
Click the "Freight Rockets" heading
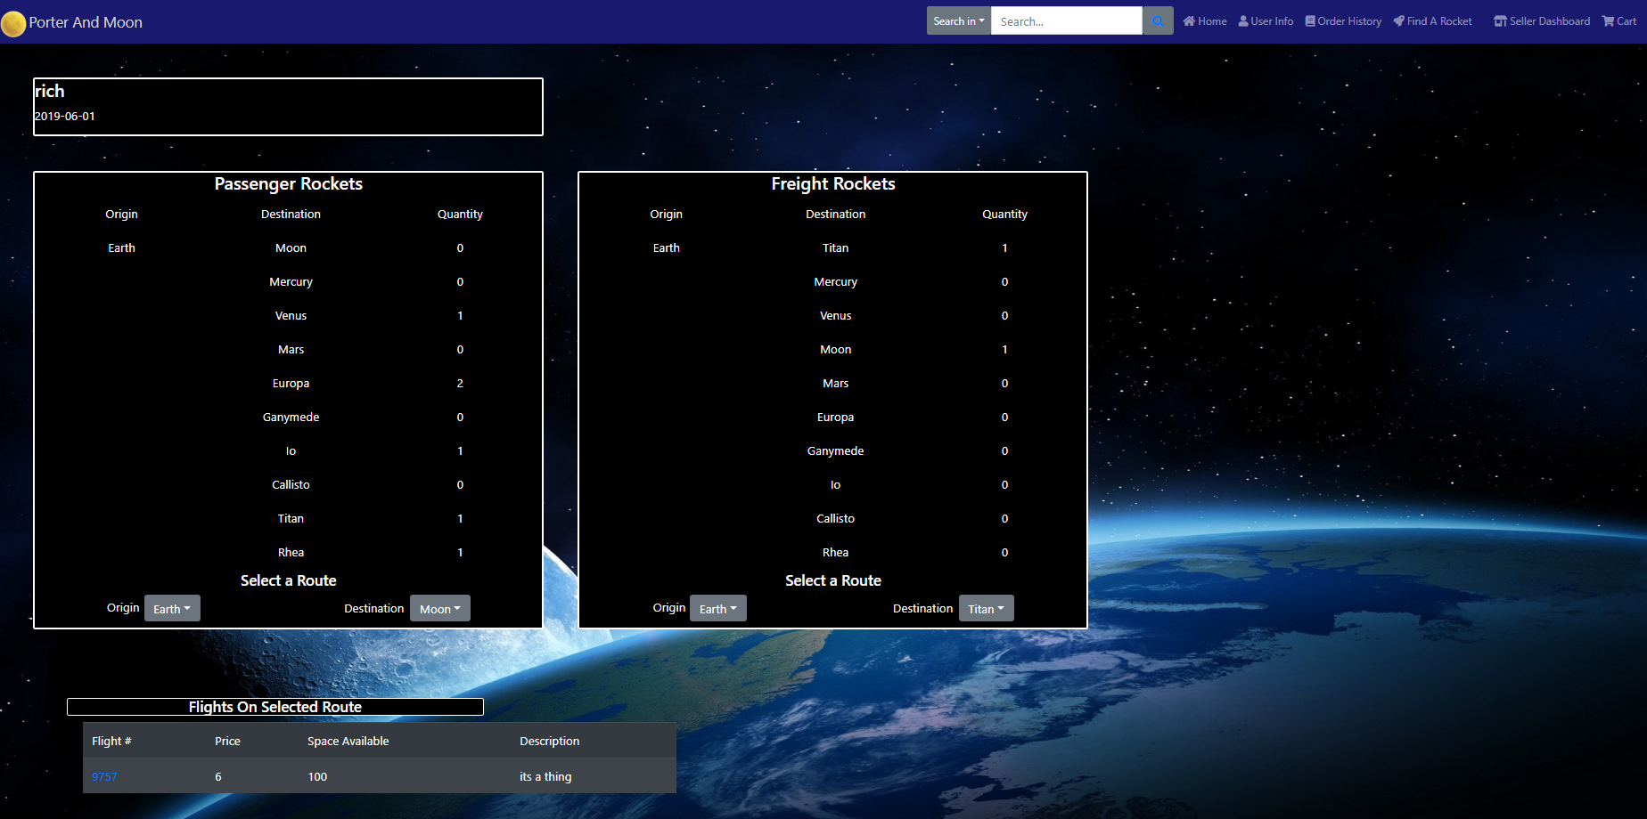click(833, 184)
